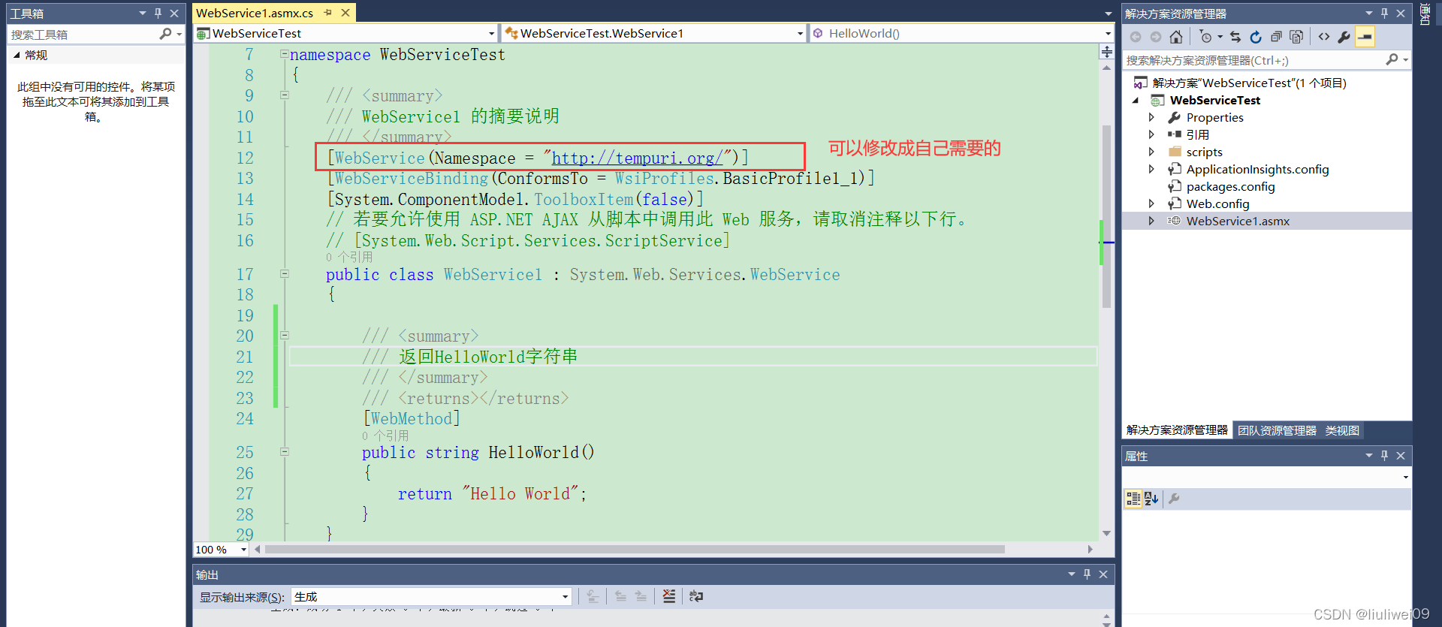Screen dimensions: 1442x627
Task: Refresh the Solution Explorer
Action: pos(1256,37)
